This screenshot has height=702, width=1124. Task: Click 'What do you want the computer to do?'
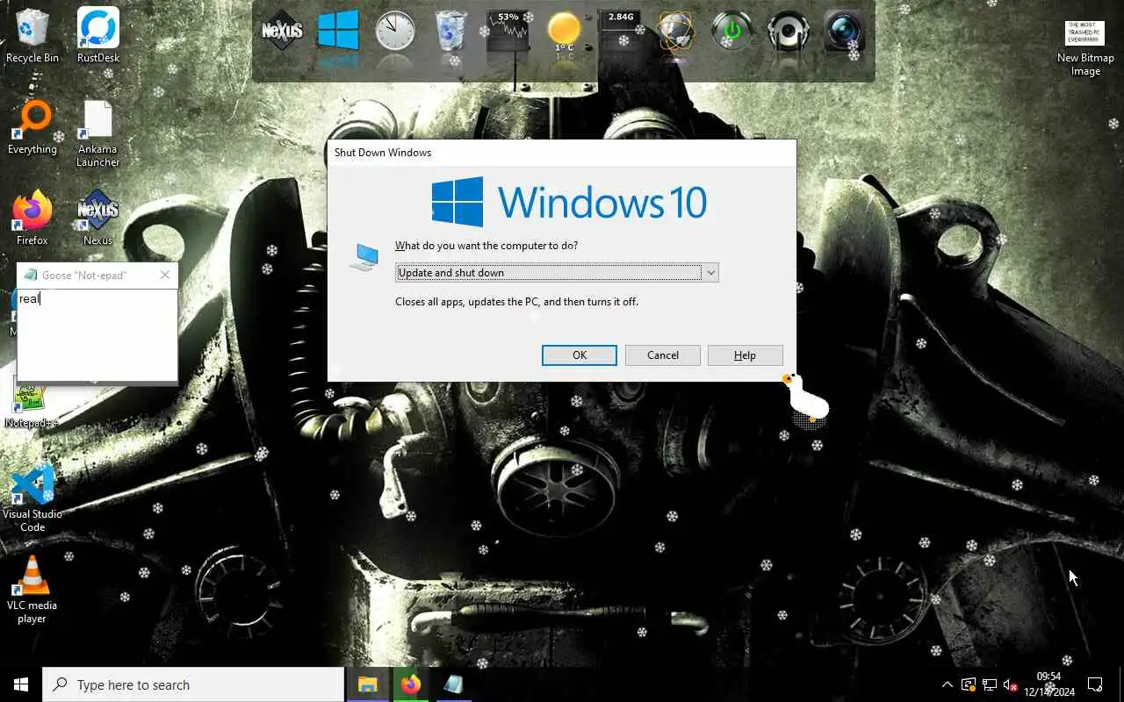486,246
